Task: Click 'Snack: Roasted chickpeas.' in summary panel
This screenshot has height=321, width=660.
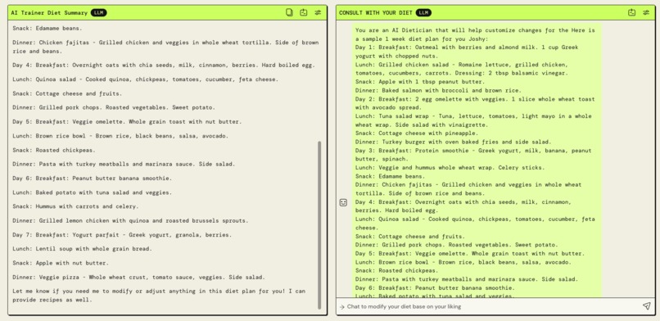Action: click(x=54, y=150)
